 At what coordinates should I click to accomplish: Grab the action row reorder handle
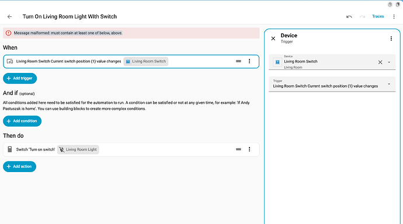pos(238,149)
